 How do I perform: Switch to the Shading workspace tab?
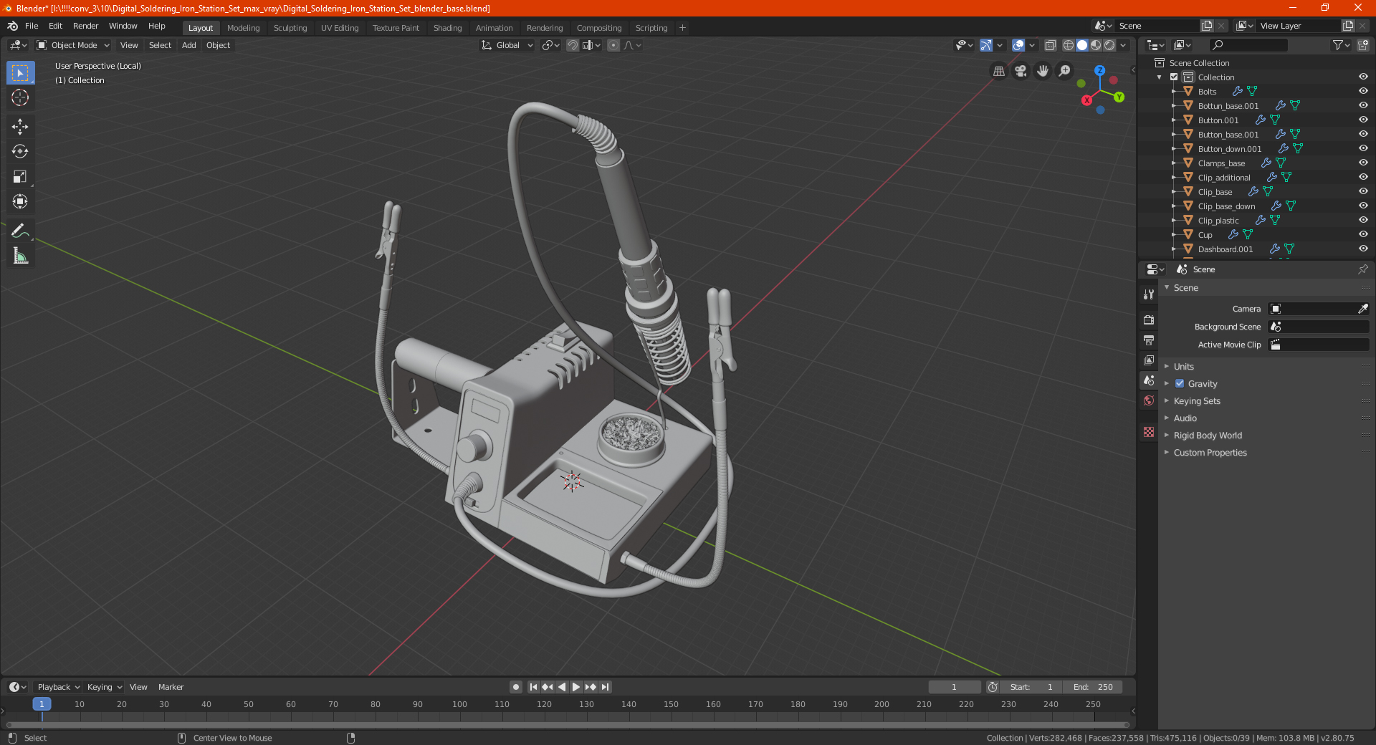click(447, 28)
